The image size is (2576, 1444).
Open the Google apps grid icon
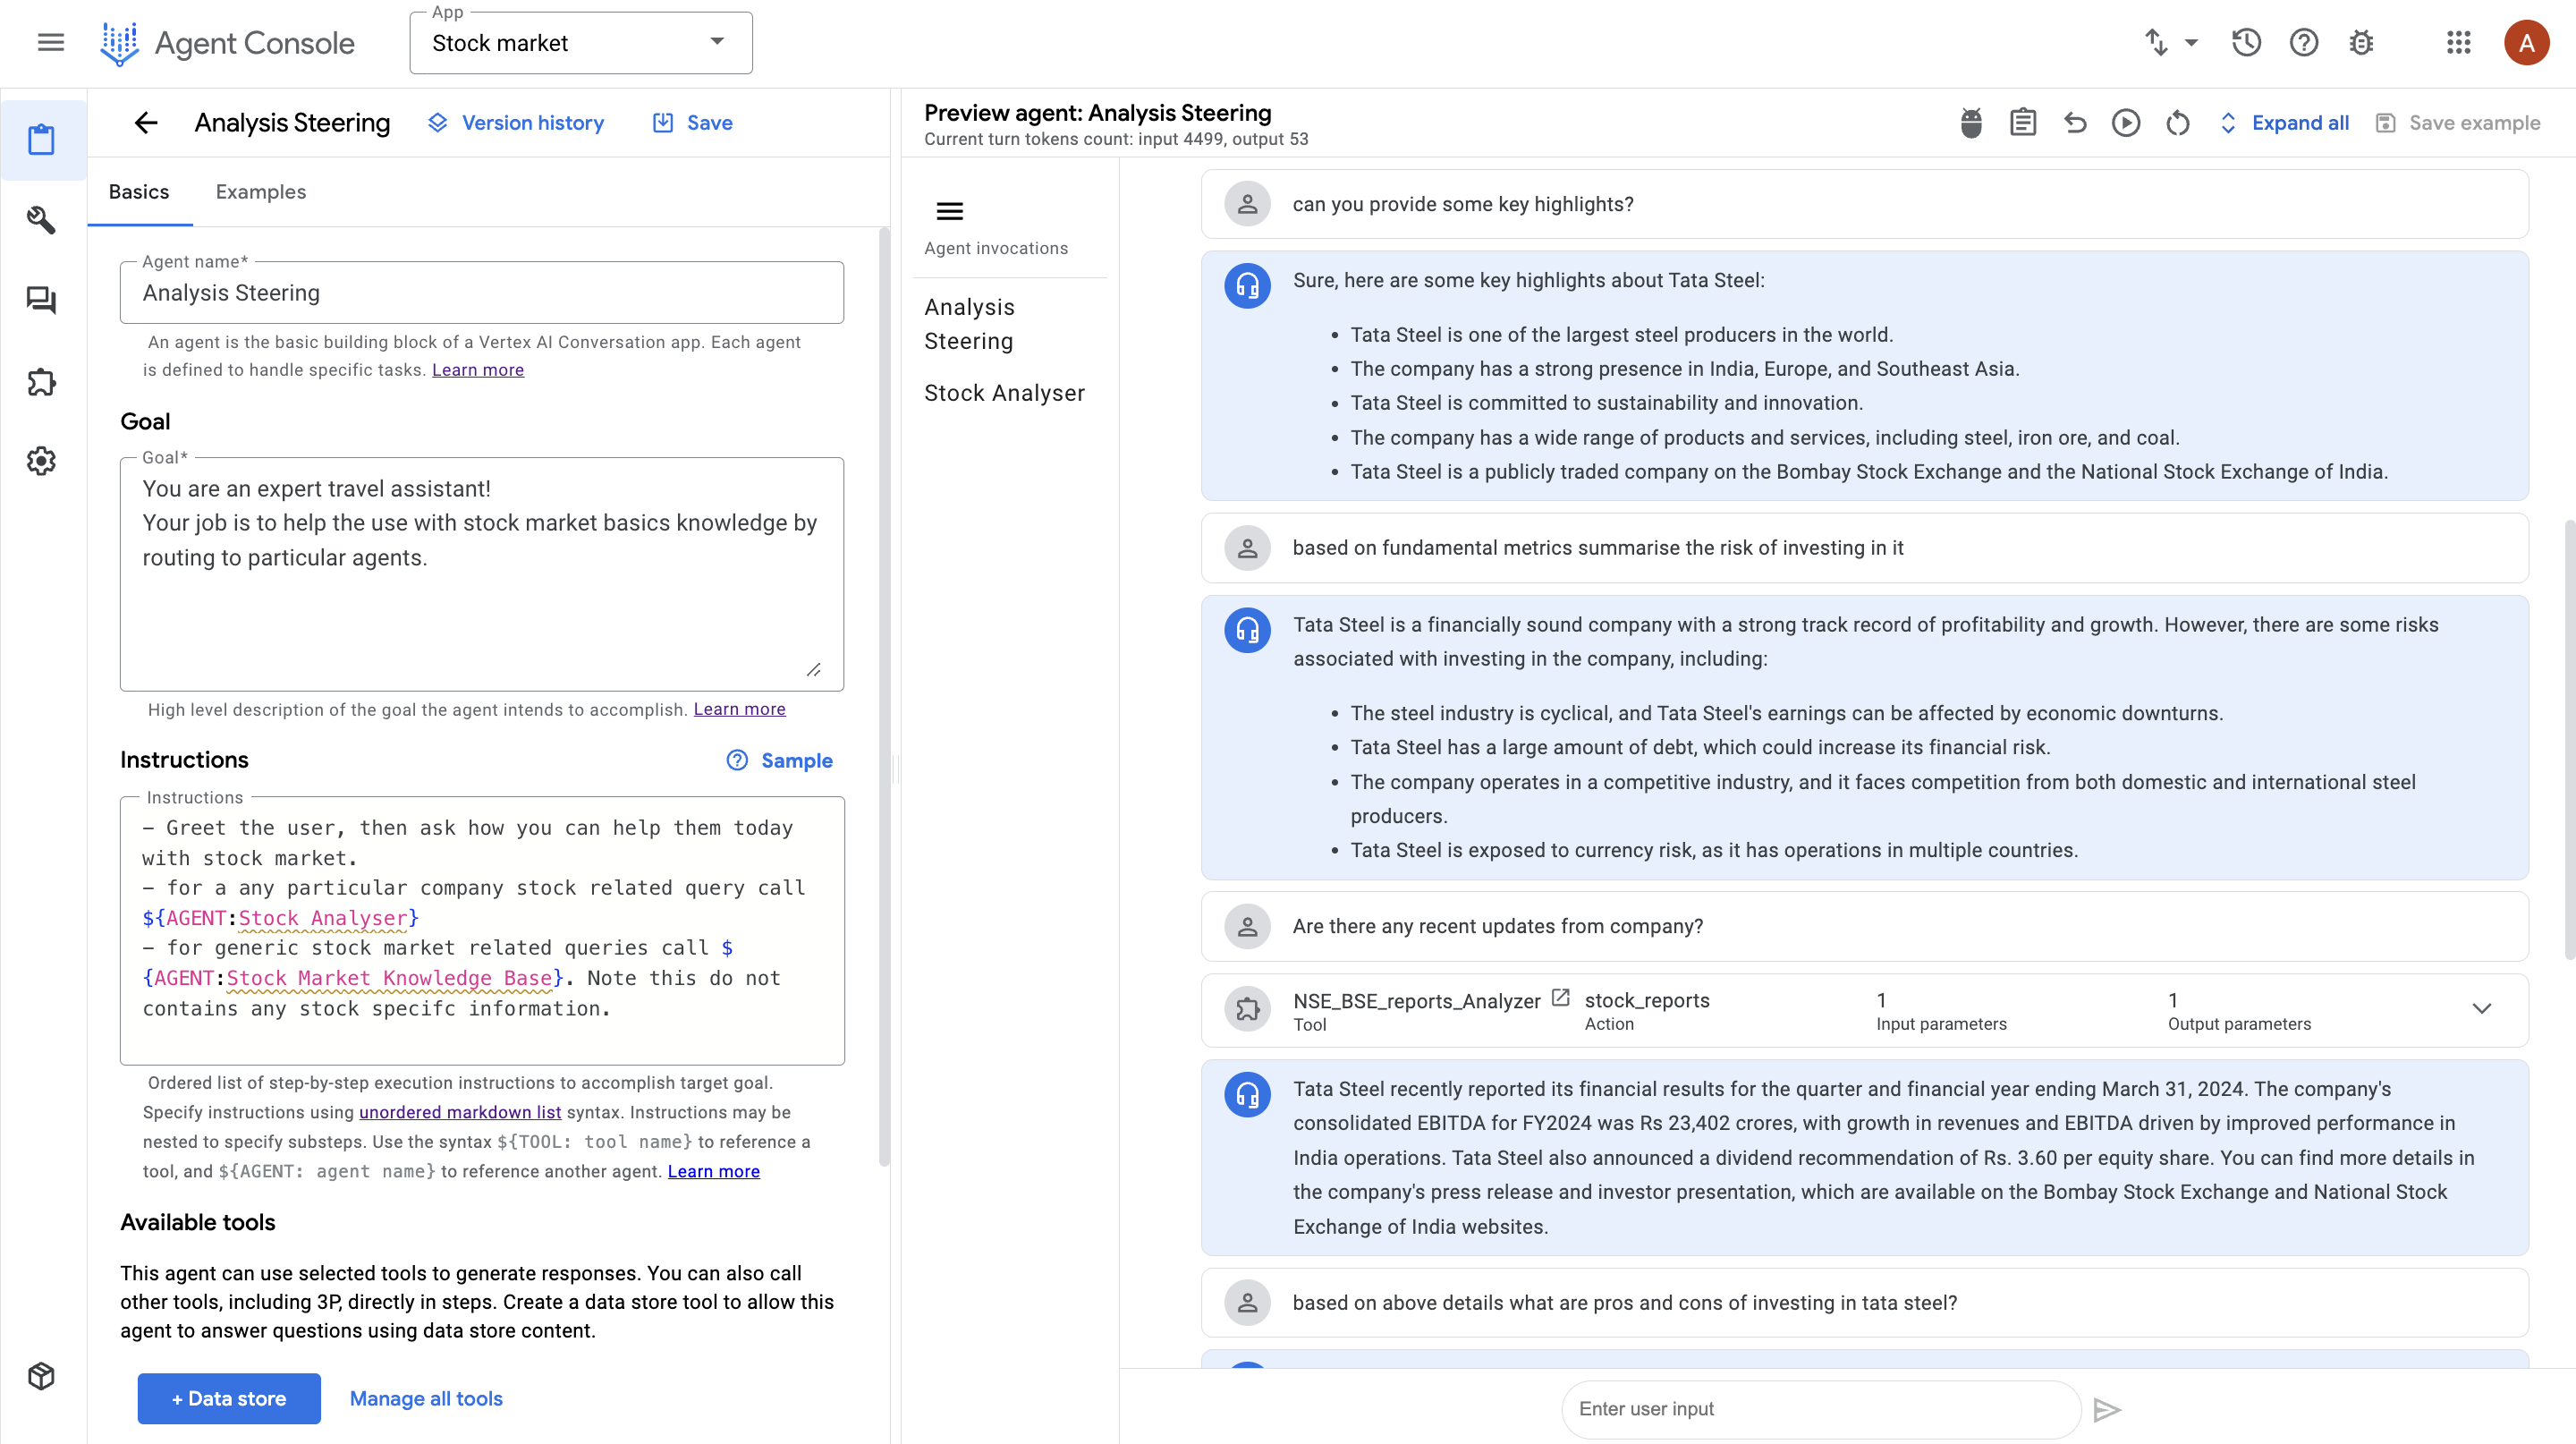(x=2458, y=43)
